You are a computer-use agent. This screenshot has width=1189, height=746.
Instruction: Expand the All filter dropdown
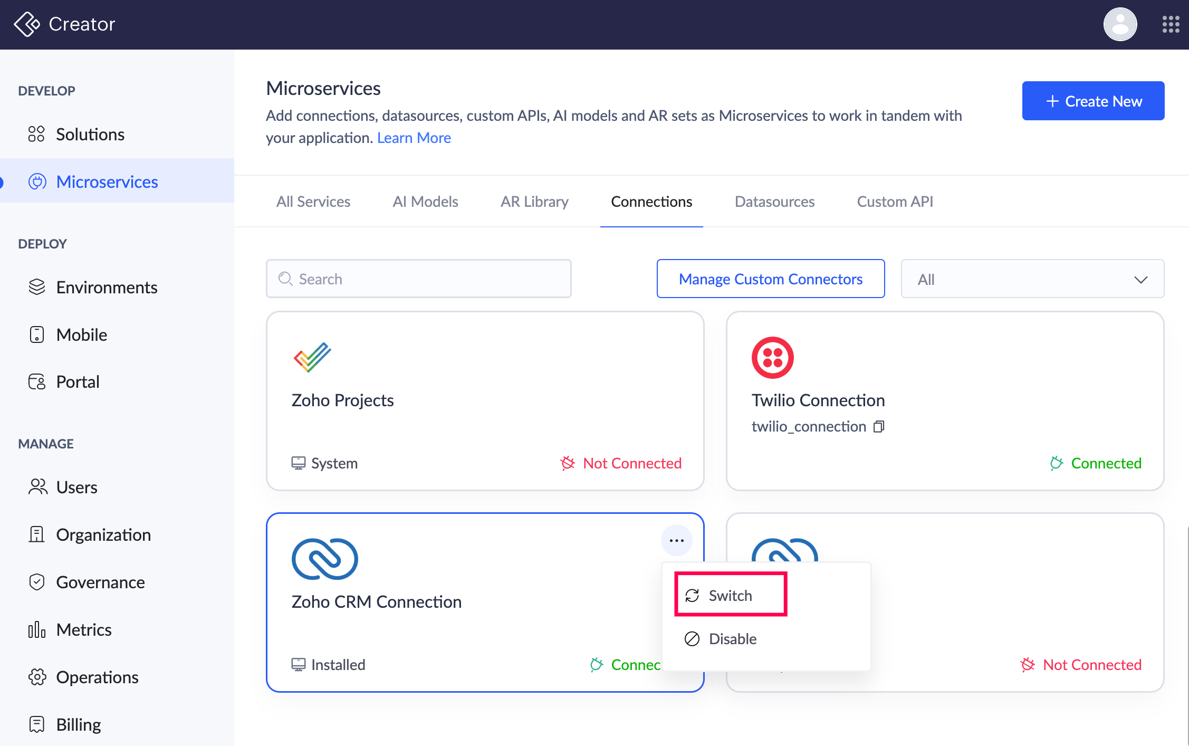(x=1032, y=279)
